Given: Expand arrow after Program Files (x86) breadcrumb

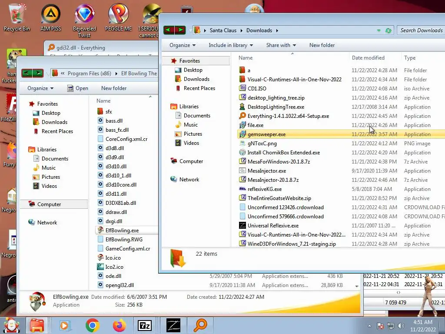Looking at the screenshot, I should click(x=116, y=73).
